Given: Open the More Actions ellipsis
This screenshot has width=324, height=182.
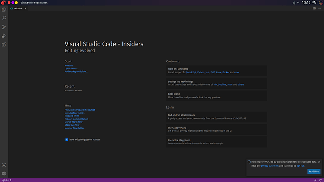Looking at the screenshot, I should 319,8.
